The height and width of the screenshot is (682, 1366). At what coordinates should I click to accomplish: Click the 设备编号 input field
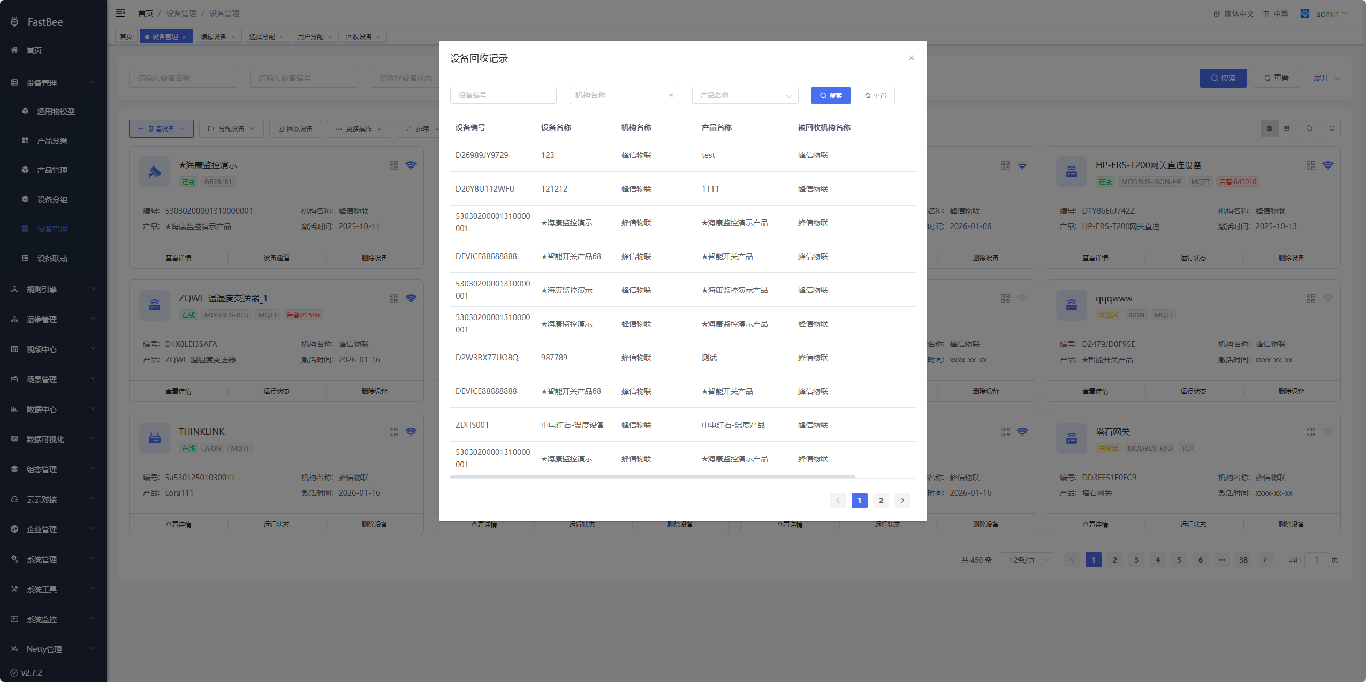pyautogui.click(x=503, y=95)
